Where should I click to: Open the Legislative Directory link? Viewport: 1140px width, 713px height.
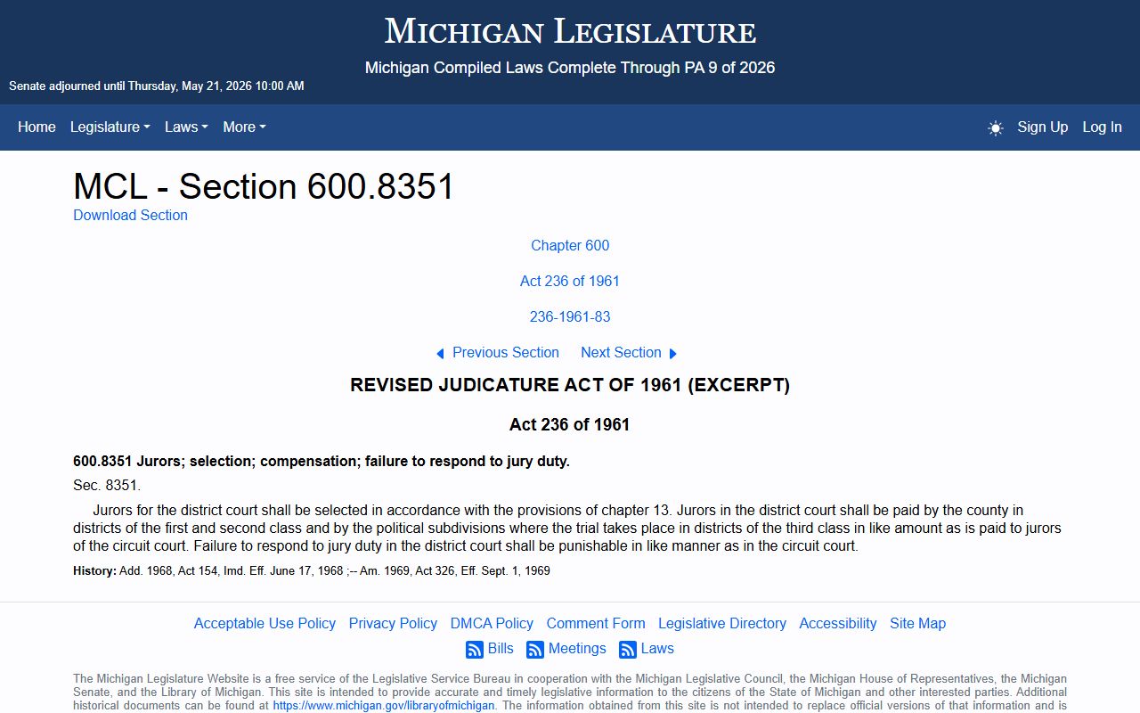pyautogui.click(x=722, y=623)
